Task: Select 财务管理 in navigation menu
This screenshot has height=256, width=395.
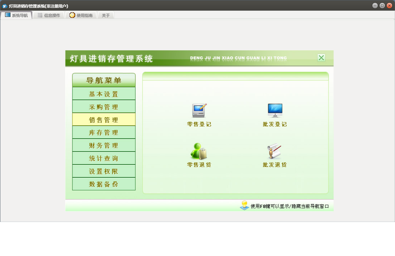Action: point(104,145)
